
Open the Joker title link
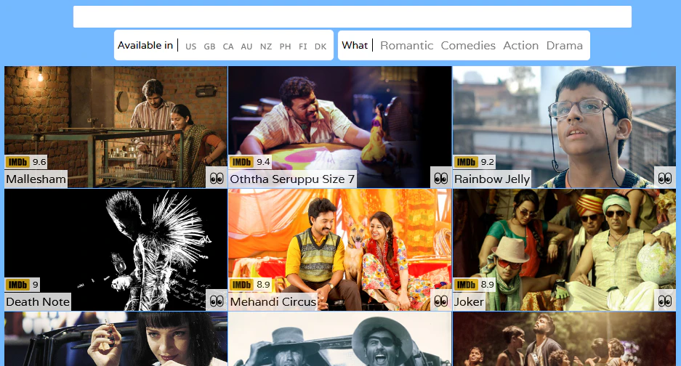(x=469, y=301)
